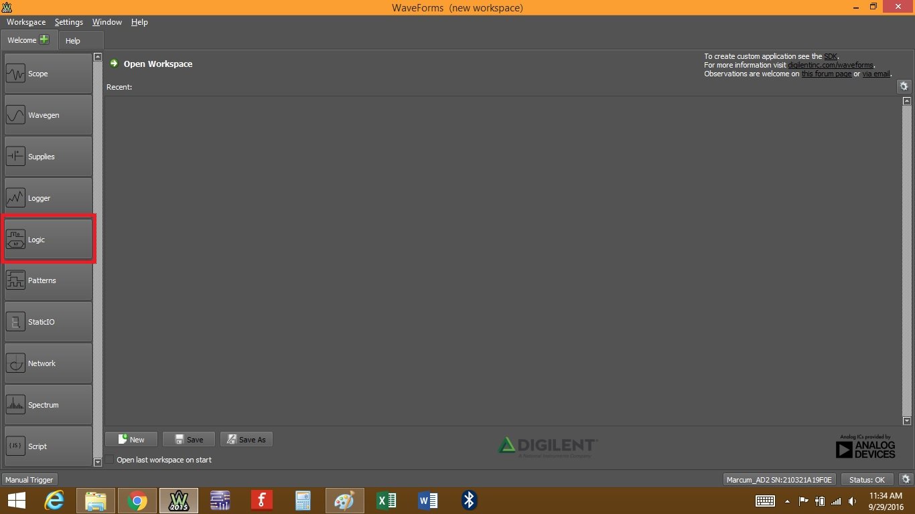Click the down arrow of the Recent list scrollbar
Image resolution: width=915 pixels, height=514 pixels.
click(x=907, y=421)
